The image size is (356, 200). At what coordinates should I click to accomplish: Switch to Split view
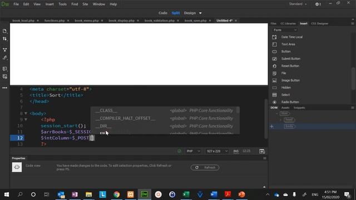point(176,13)
